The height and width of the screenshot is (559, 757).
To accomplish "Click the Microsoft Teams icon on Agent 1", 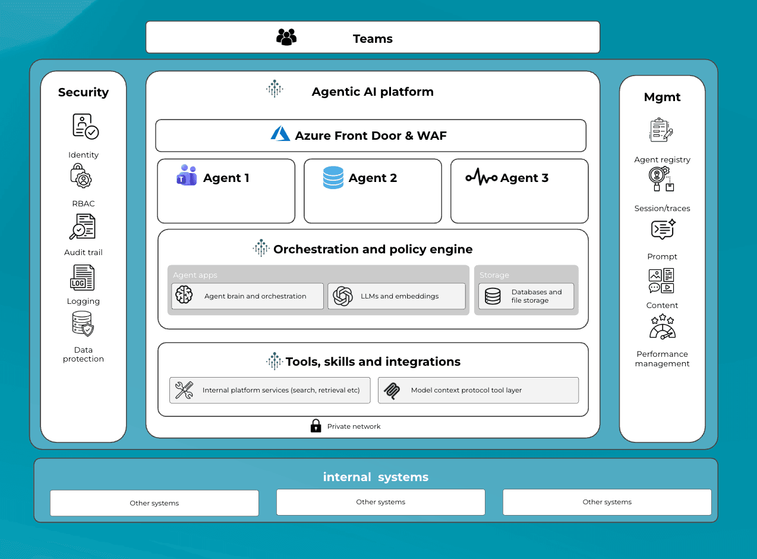I will pos(185,177).
